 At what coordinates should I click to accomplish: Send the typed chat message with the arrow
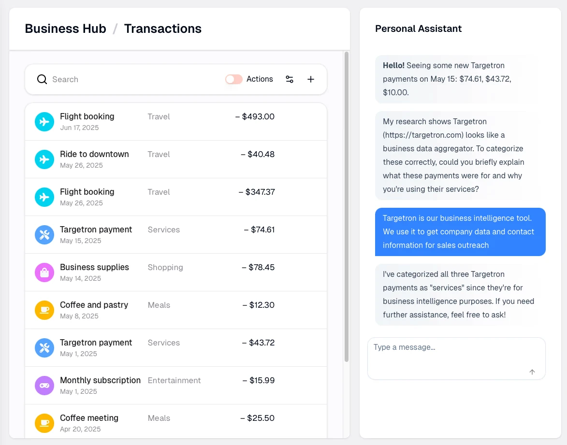[532, 372]
